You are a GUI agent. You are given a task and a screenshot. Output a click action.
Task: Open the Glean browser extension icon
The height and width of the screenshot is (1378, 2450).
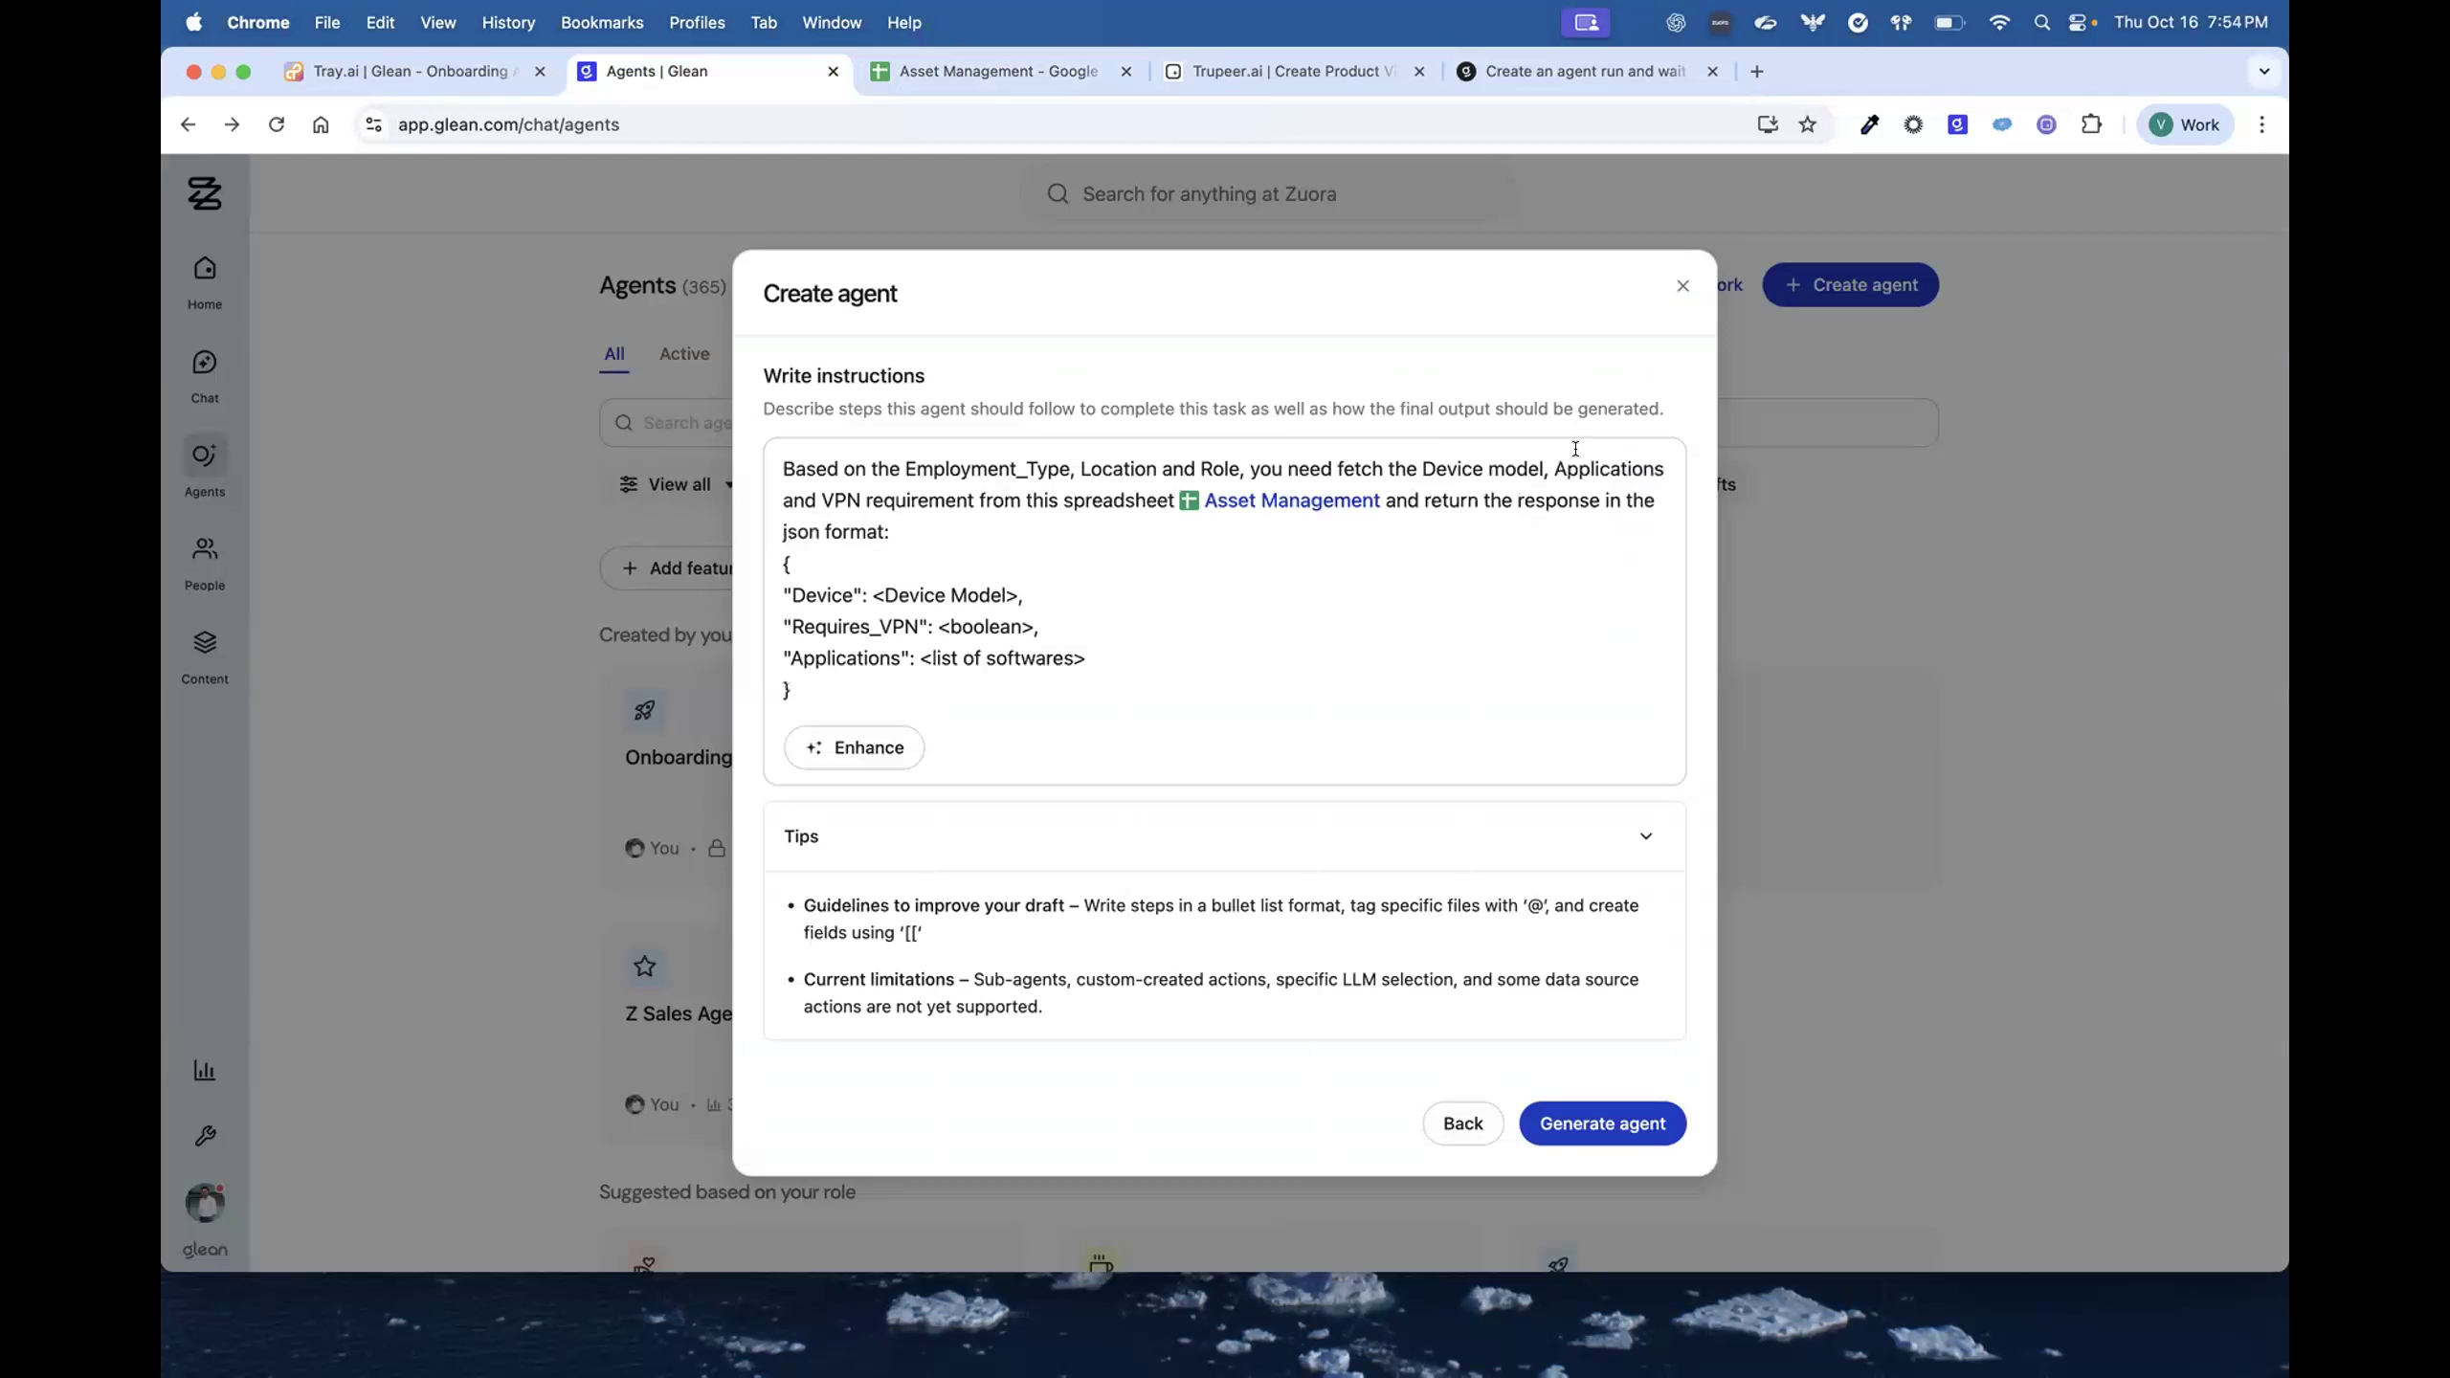(1957, 124)
